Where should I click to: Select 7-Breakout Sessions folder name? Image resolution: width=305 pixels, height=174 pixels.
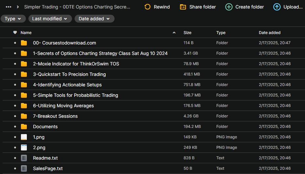point(55,116)
